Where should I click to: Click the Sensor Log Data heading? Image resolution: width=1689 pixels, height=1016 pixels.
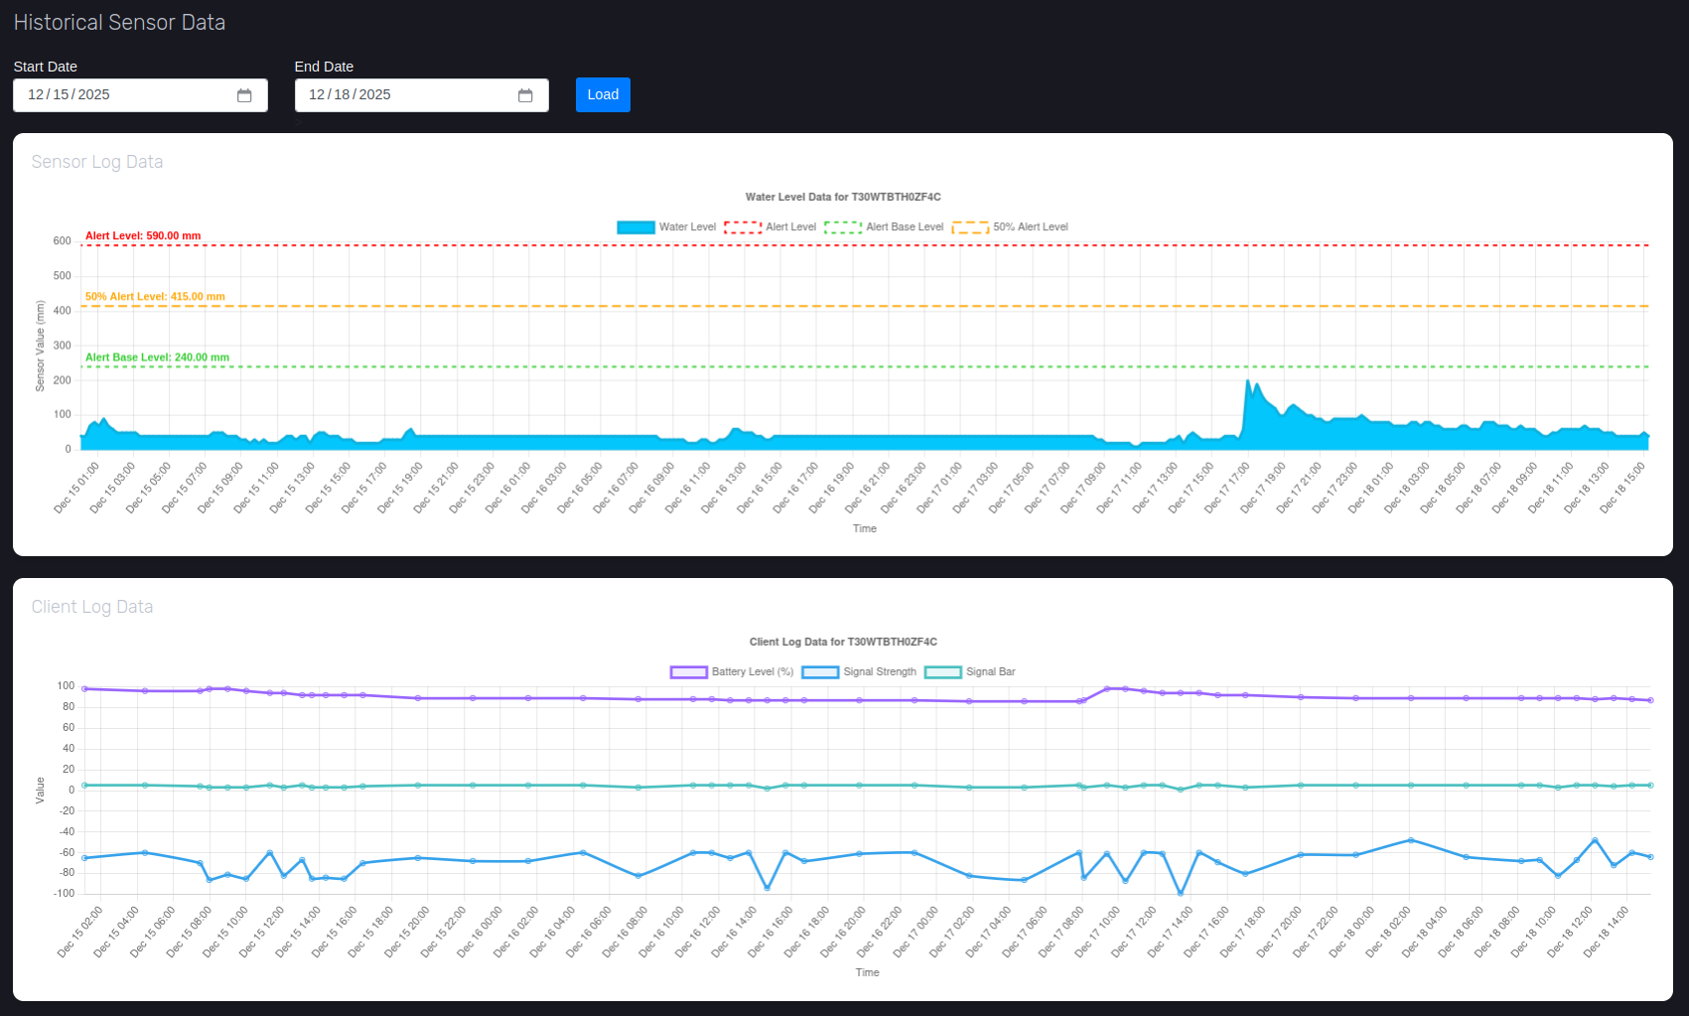(97, 162)
